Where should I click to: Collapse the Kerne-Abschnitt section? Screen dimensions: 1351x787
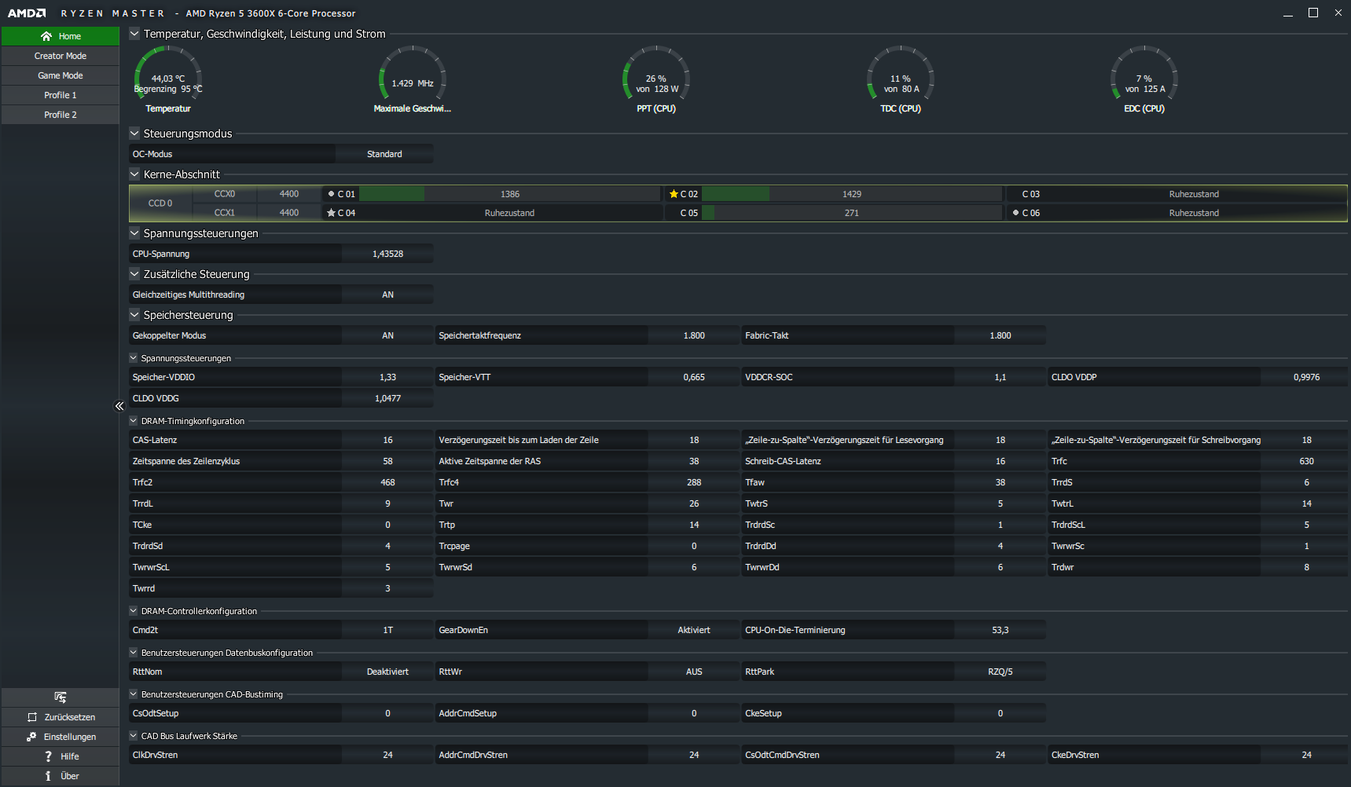[134, 174]
